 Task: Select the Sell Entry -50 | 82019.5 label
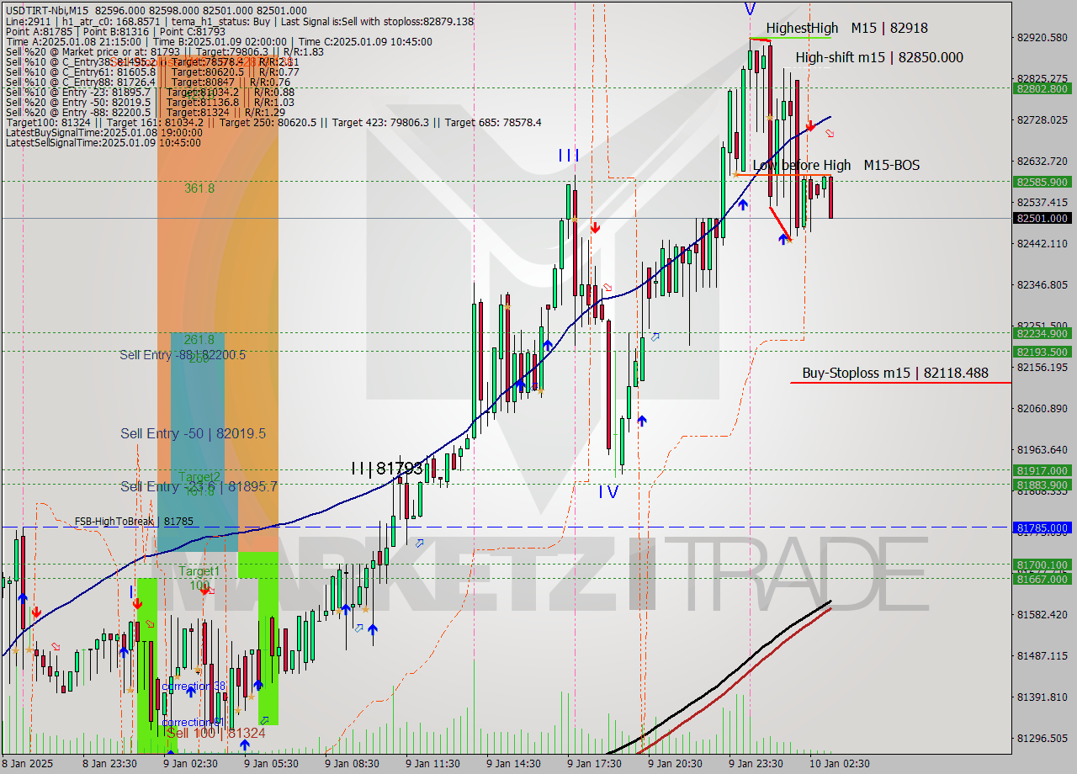point(193,433)
